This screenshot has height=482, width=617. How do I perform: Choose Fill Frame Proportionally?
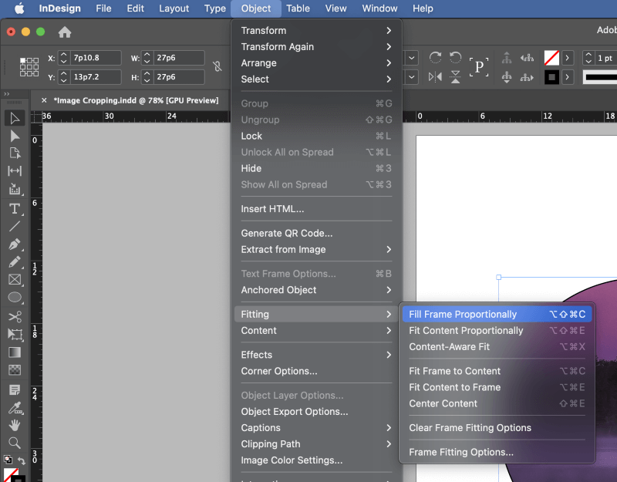pyautogui.click(x=497, y=315)
